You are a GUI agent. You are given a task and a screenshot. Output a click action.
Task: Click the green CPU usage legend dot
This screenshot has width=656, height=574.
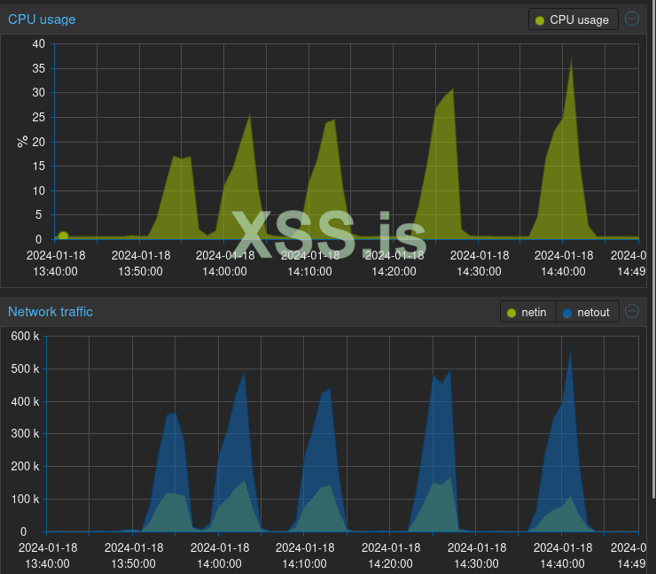pos(540,20)
